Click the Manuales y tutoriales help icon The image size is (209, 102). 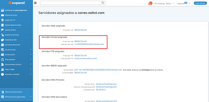pos(3,74)
